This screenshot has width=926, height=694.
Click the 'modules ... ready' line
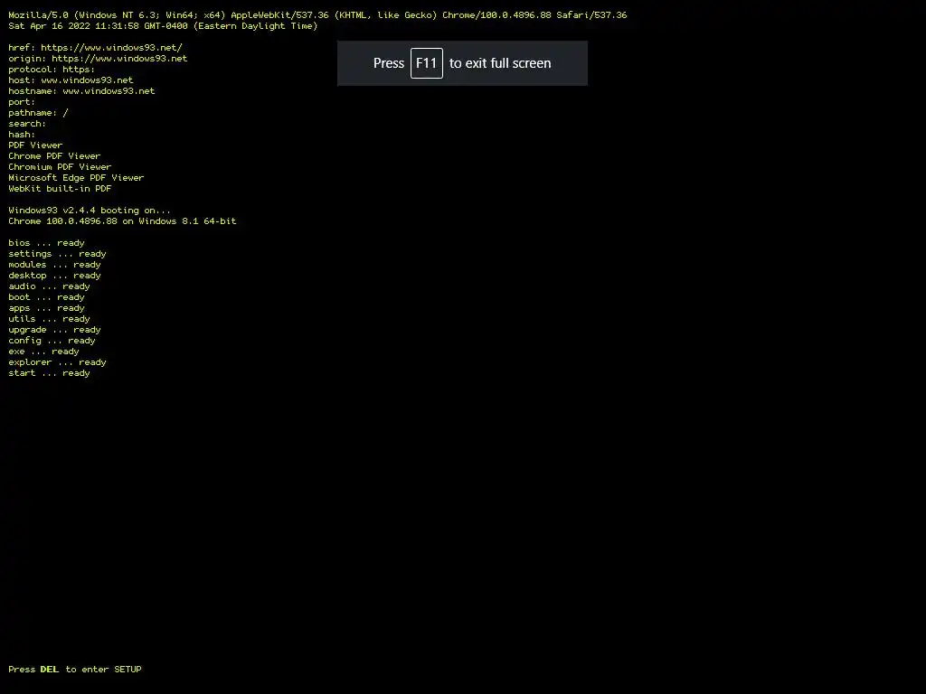(54, 265)
